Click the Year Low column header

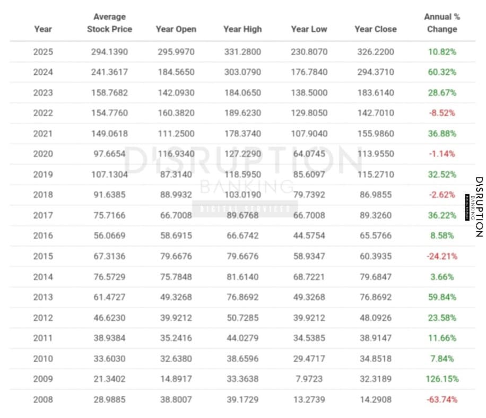pos(309,29)
